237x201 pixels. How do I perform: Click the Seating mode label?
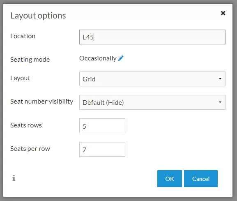click(30, 60)
